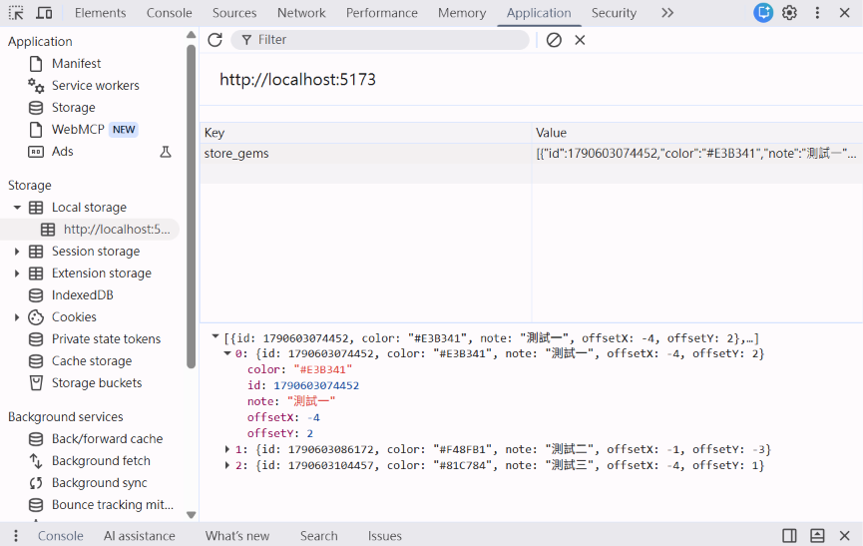Image resolution: width=863 pixels, height=546 pixels.
Task: Open the Memory tab
Action: pos(462,13)
